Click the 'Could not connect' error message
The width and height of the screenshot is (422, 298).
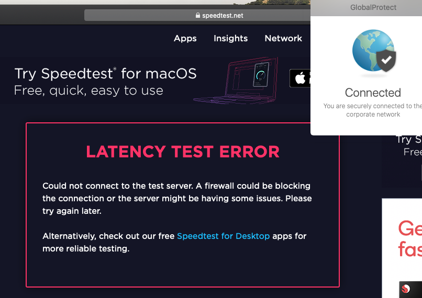(x=176, y=198)
